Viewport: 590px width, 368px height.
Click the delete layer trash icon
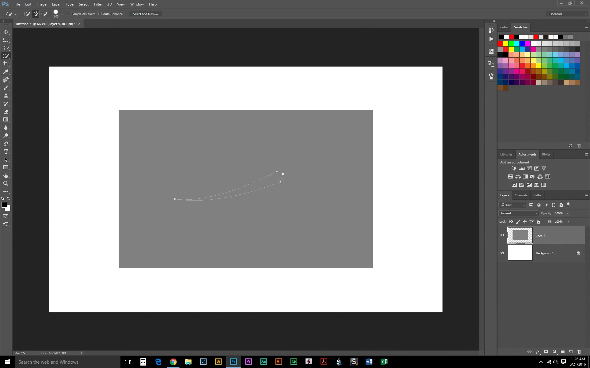point(579,352)
